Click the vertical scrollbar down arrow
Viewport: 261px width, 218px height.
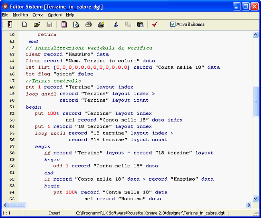click(255, 198)
